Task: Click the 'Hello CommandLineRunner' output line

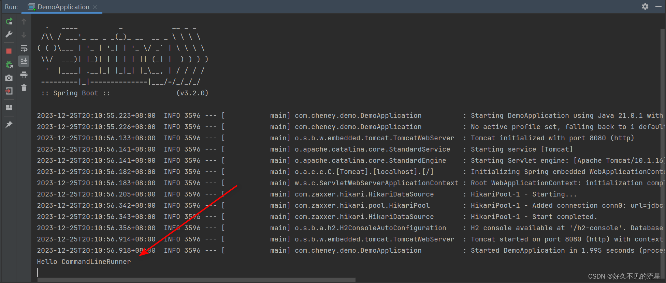Action: [84, 262]
